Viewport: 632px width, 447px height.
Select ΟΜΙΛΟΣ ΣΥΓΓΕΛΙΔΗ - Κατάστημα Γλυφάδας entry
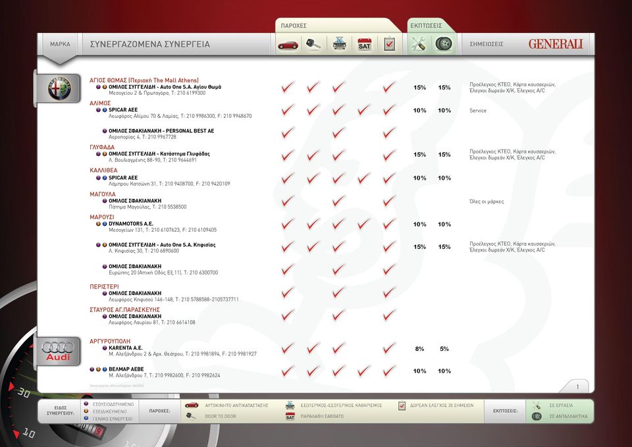tap(159, 153)
